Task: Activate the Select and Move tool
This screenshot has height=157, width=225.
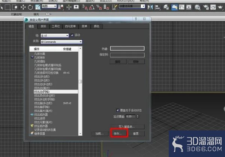Action: (23, 7)
